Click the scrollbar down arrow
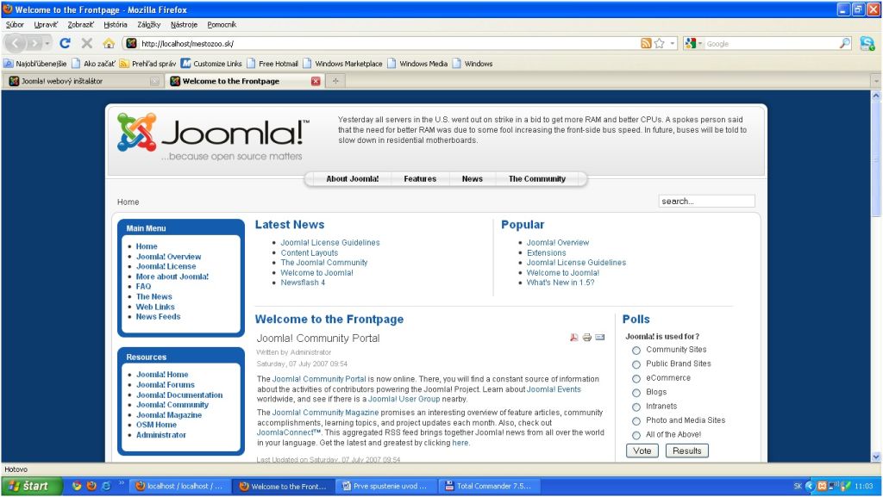 (876, 457)
